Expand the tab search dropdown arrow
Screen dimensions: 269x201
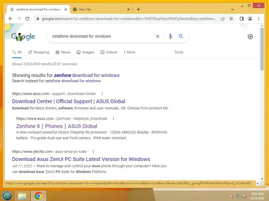(232, 9)
